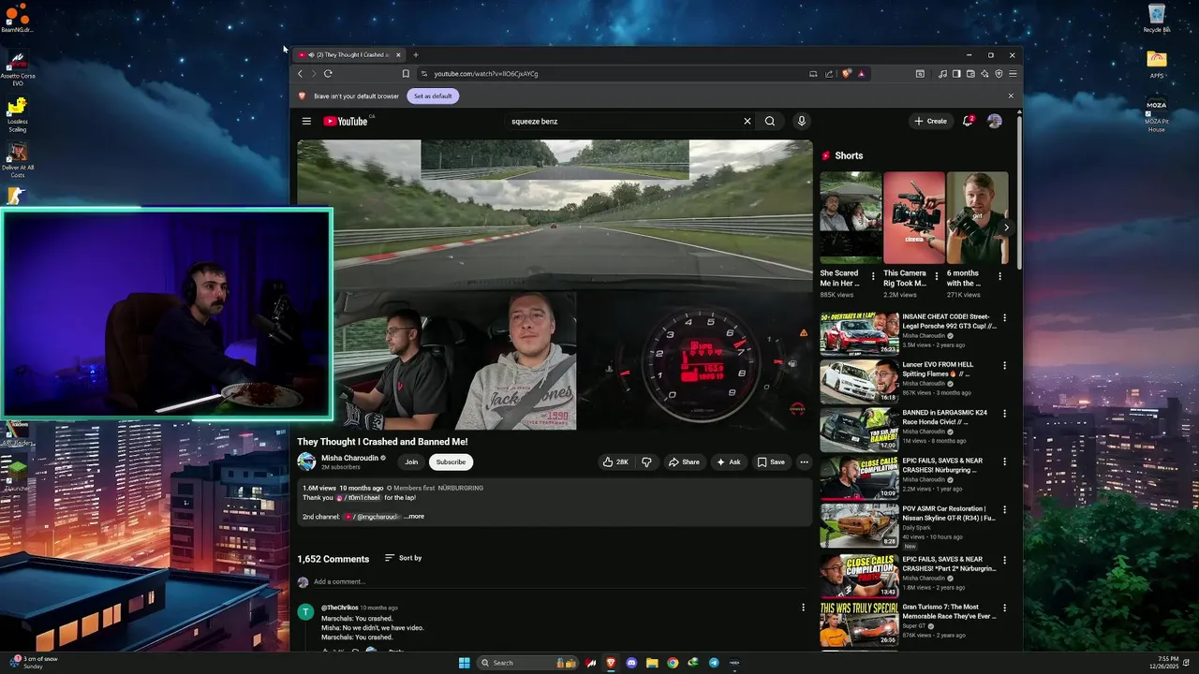
Task: Expand description with '...more'
Action: click(414, 517)
